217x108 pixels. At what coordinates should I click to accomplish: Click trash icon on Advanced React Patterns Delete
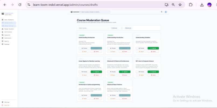123,99
